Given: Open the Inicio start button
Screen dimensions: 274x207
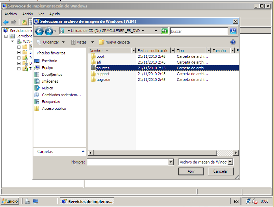Looking at the screenshot, I should (x=10, y=201).
